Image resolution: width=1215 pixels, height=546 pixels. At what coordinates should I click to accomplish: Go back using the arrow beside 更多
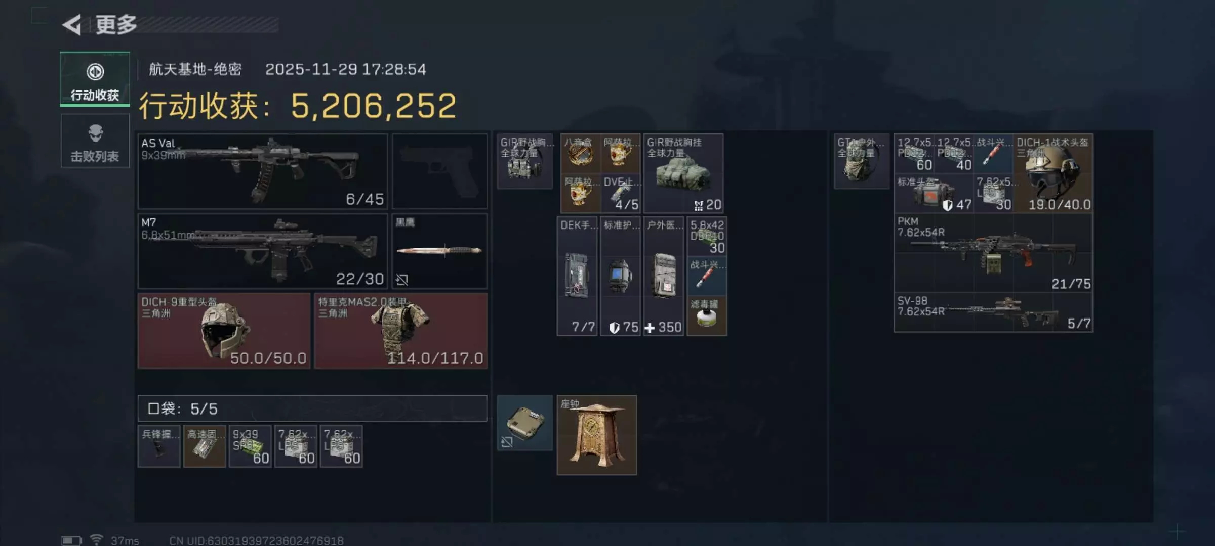click(72, 24)
